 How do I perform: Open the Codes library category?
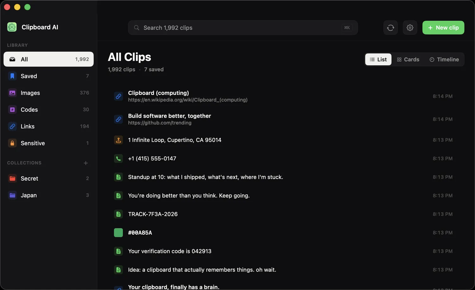tap(48, 109)
